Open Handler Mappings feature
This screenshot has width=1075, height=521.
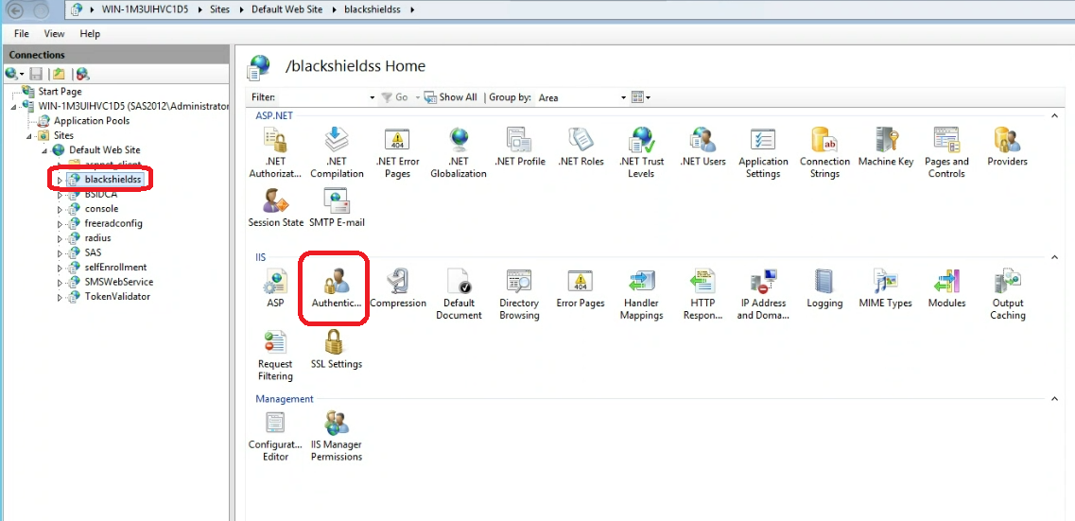(x=642, y=294)
